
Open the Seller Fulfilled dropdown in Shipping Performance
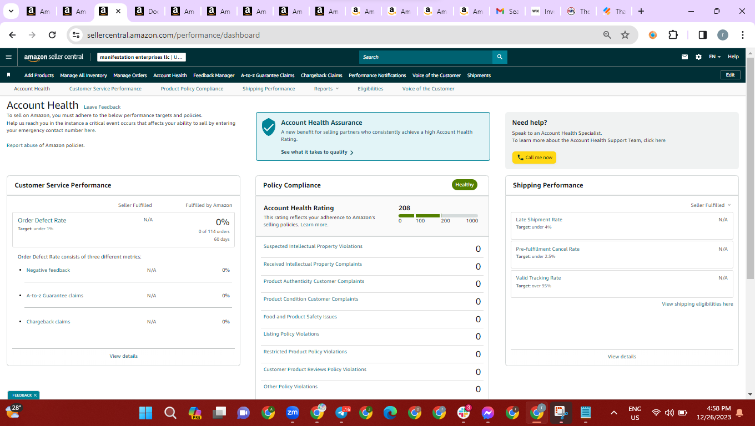click(711, 205)
